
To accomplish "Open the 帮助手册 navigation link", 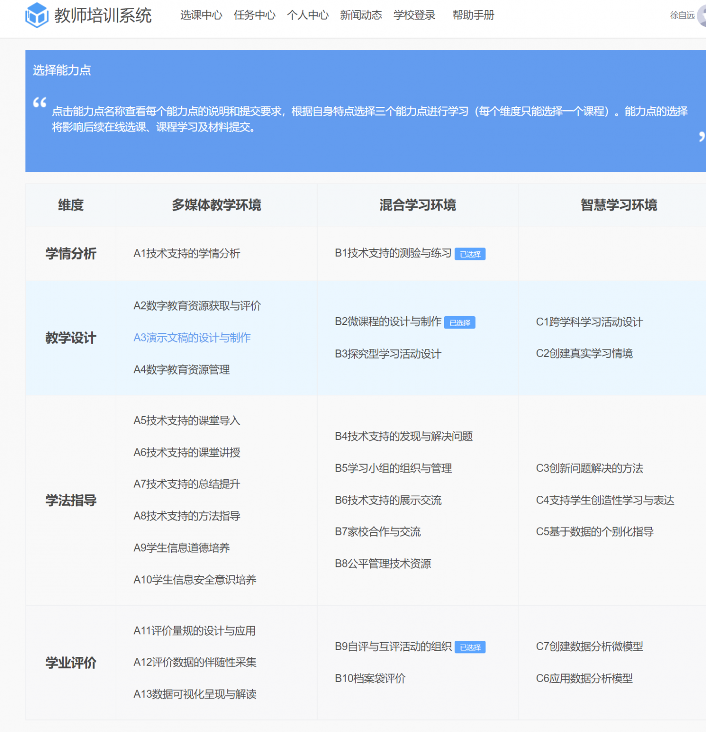I will point(473,15).
